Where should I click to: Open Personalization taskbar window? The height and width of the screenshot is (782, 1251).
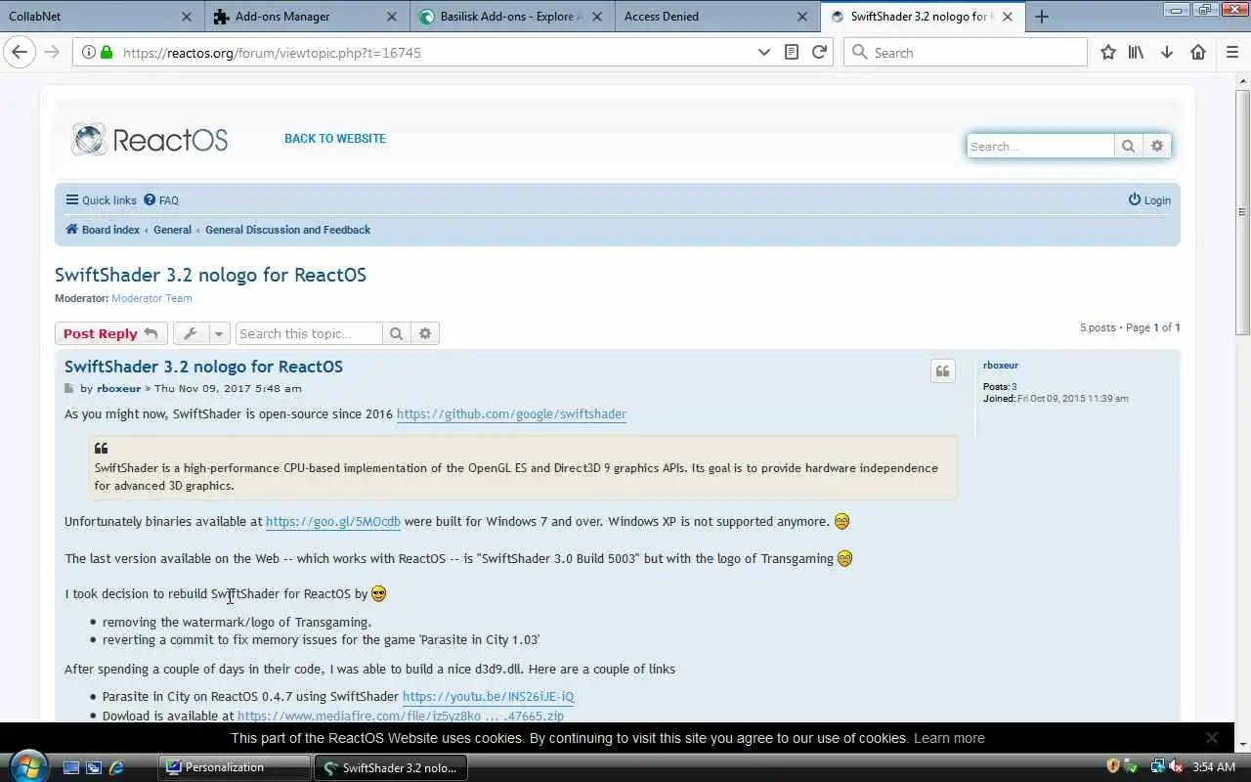tap(233, 767)
